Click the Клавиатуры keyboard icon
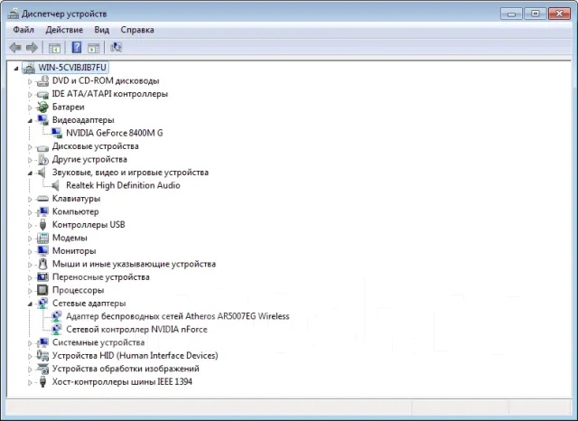This screenshot has width=578, height=421. click(x=42, y=199)
